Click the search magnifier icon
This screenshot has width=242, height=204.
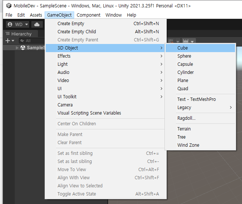(22, 41)
